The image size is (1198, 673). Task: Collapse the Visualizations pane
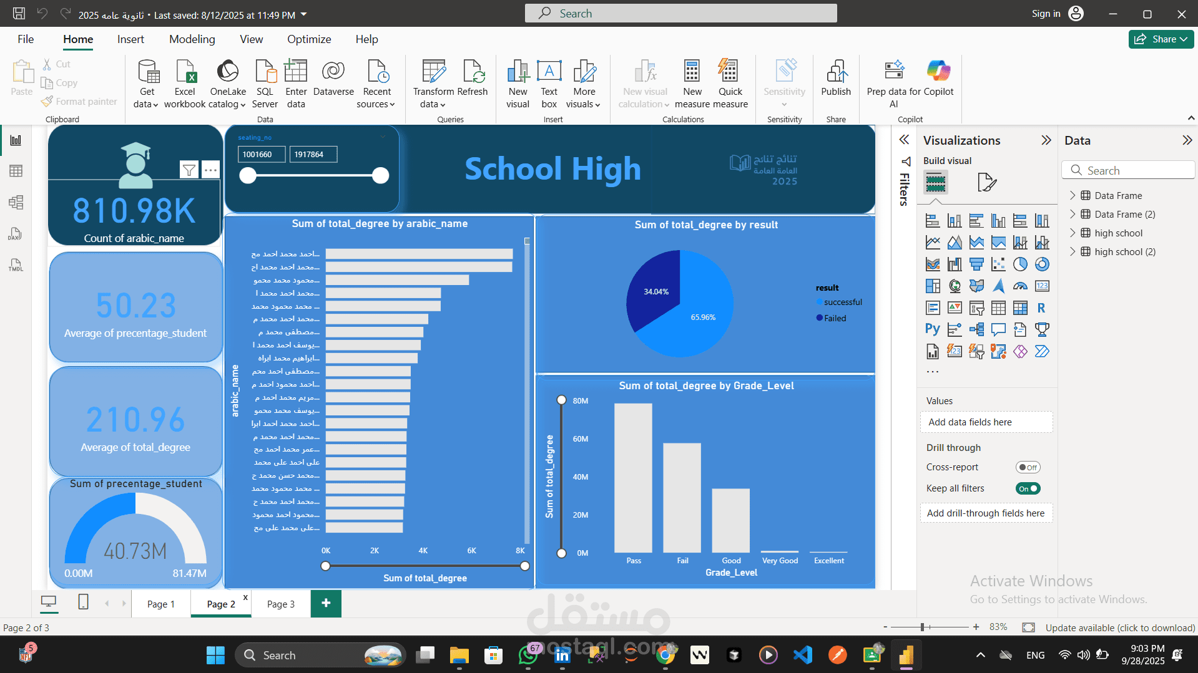[1046, 140]
